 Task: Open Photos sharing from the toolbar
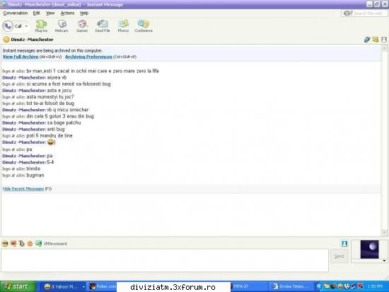[x=123, y=26]
